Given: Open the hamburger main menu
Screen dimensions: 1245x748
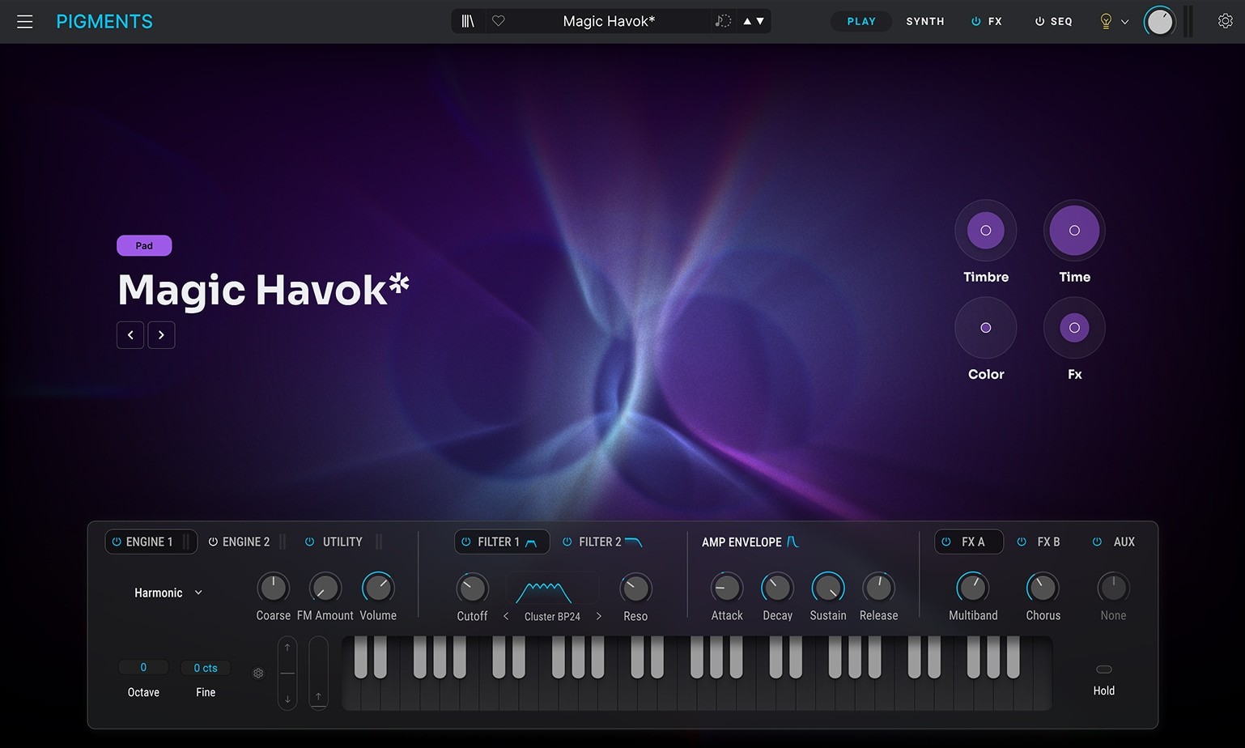Looking at the screenshot, I should [25, 22].
